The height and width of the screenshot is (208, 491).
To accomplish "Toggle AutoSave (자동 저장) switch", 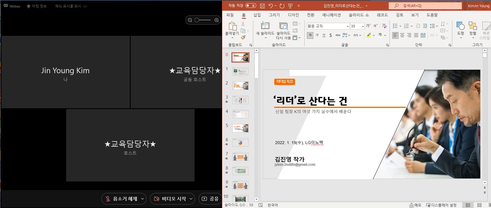I will pos(251,5).
